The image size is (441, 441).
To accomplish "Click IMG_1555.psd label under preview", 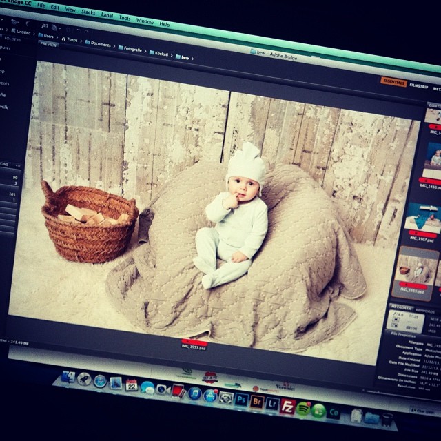I will tap(194, 347).
